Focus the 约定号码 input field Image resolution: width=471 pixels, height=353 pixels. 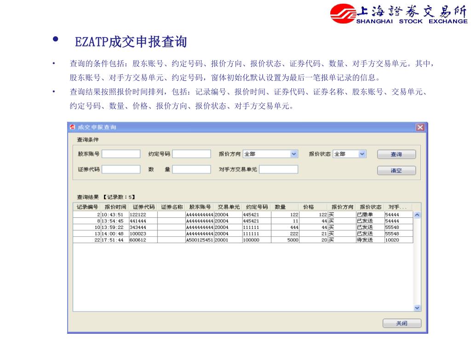tap(191, 154)
